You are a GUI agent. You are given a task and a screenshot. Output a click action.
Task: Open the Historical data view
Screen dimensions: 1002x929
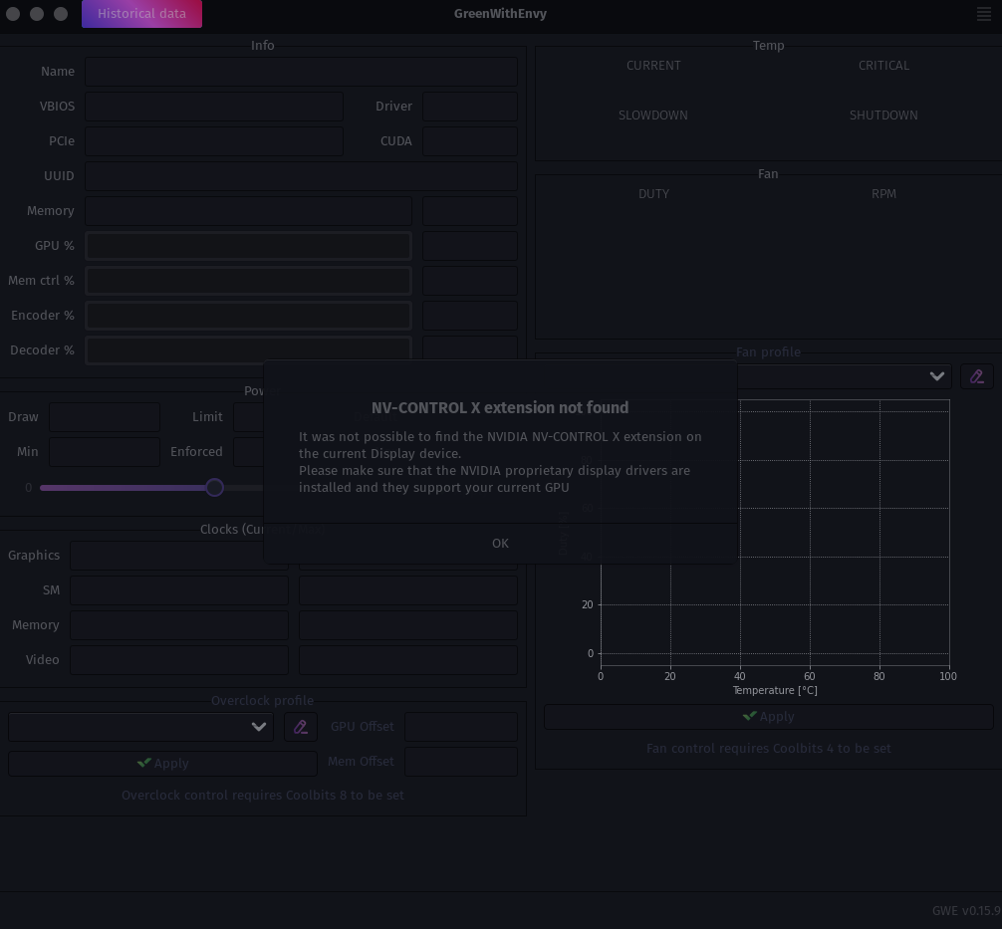[141, 13]
